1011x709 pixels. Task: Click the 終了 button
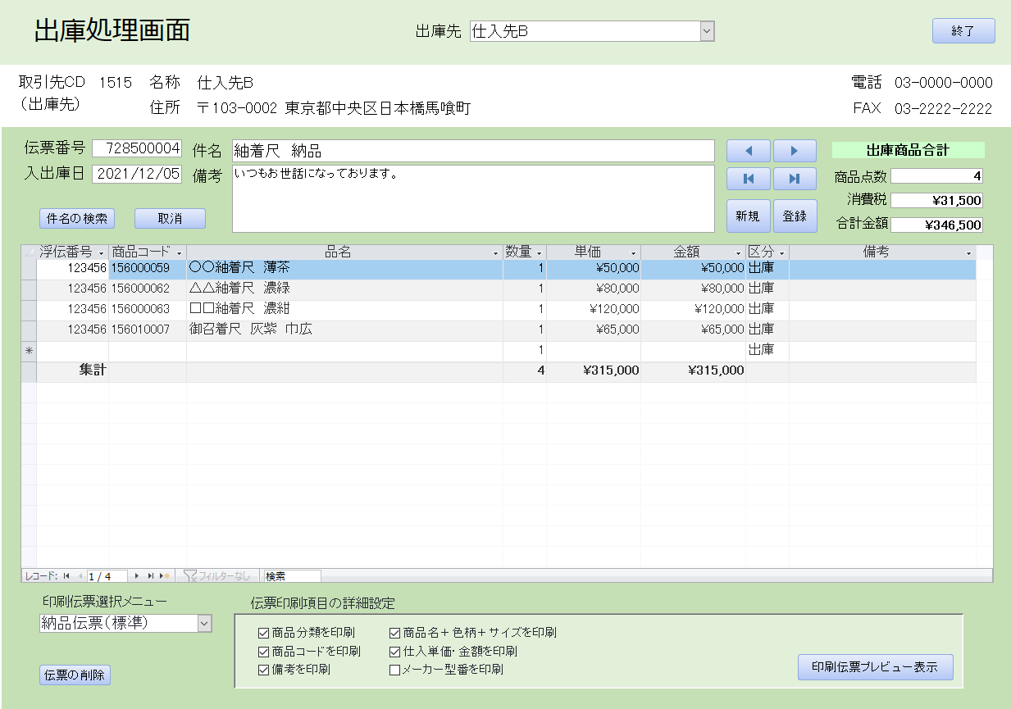963,31
